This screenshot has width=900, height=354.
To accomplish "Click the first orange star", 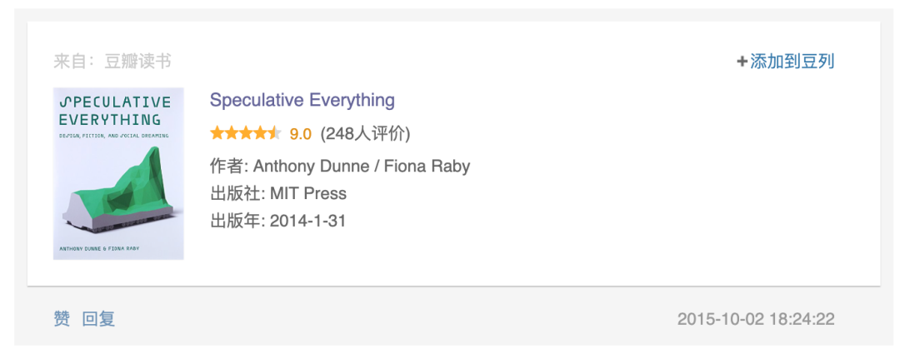I will click(217, 133).
